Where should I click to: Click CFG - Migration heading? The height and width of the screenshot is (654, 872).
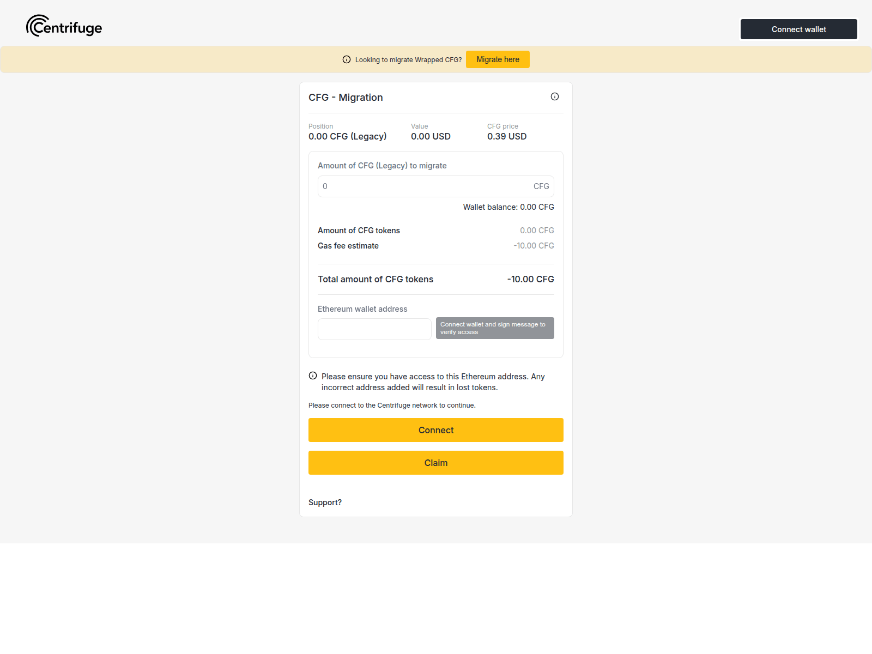coord(346,98)
